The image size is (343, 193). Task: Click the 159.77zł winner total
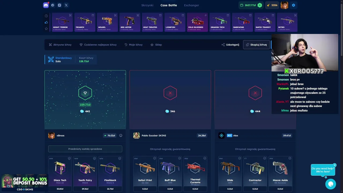85,105
